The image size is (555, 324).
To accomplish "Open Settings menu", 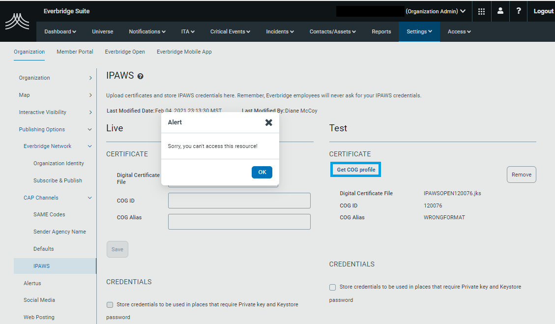I will pos(419,31).
